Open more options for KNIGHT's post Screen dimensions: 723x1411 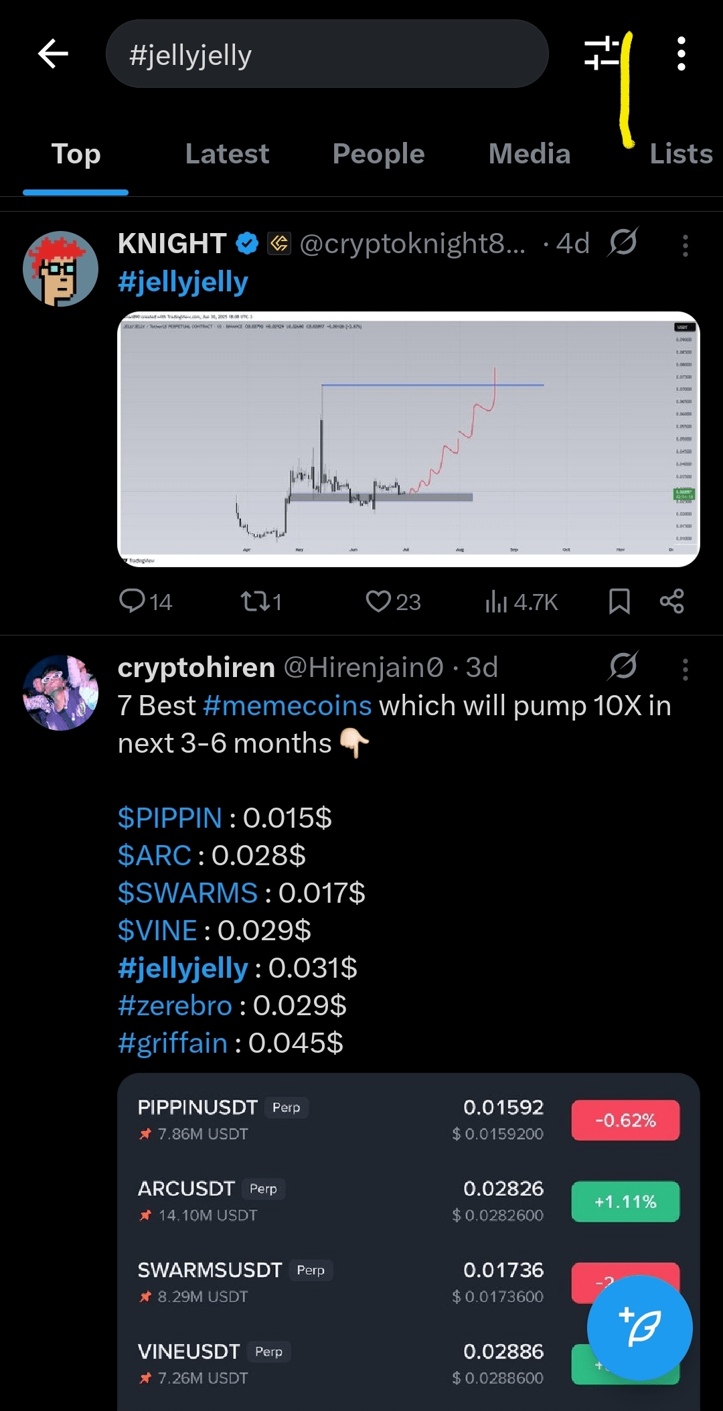pyautogui.click(x=685, y=245)
